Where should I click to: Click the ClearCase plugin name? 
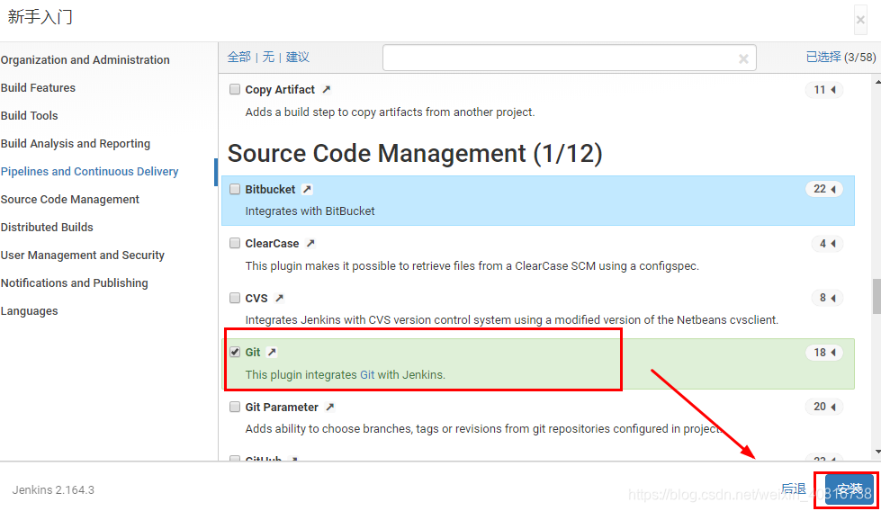pyautogui.click(x=272, y=243)
